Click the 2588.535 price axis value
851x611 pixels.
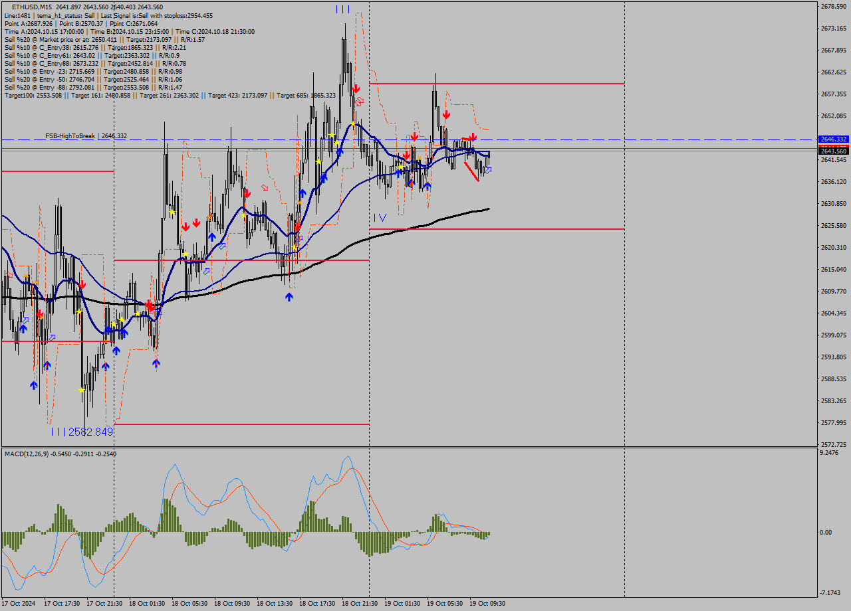833,379
